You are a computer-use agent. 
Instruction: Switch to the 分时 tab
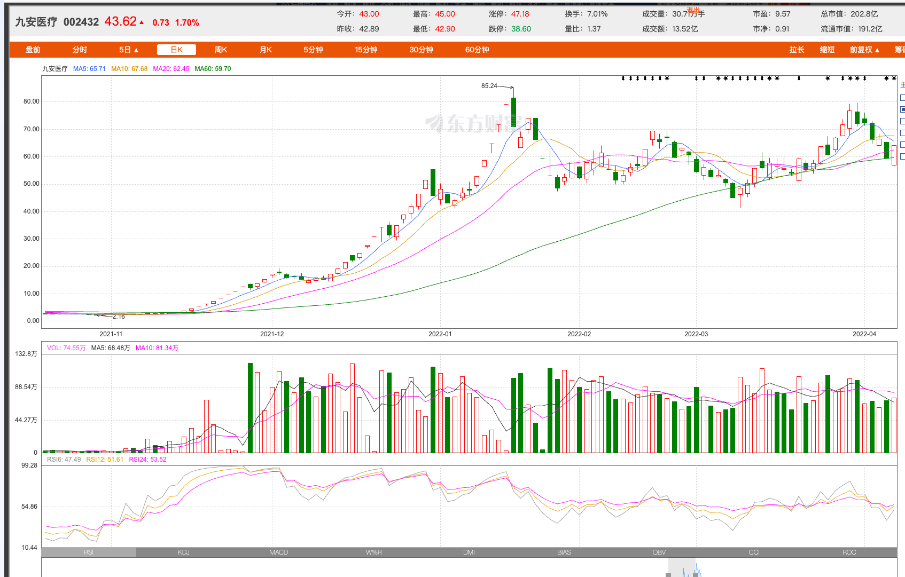(x=80, y=50)
